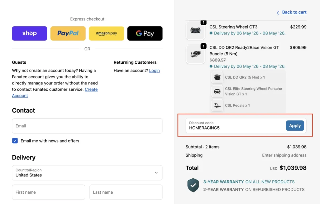Click the bold Total $1,039.98 amount

pyautogui.click(x=293, y=168)
